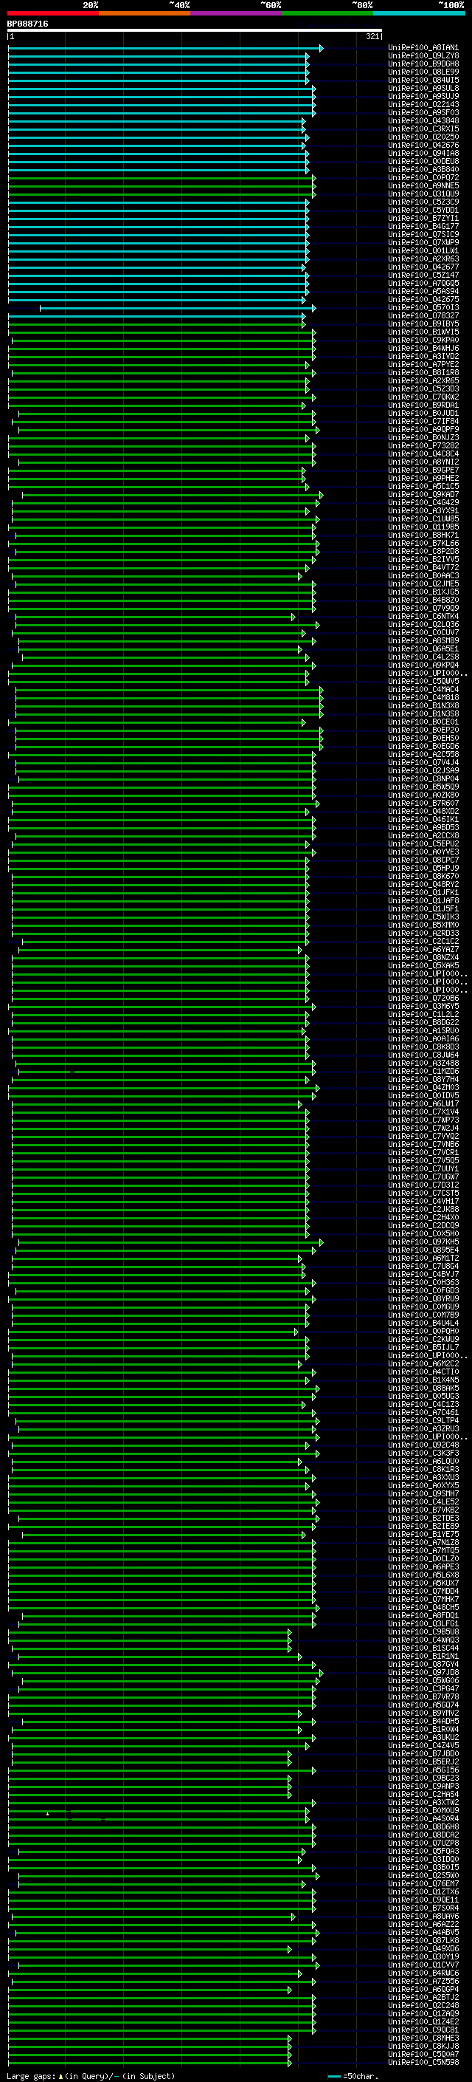Select UniRef100_Q895E4 hit
Image resolution: width=472 pixels, height=2082 pixels.
pos(423,1250)
